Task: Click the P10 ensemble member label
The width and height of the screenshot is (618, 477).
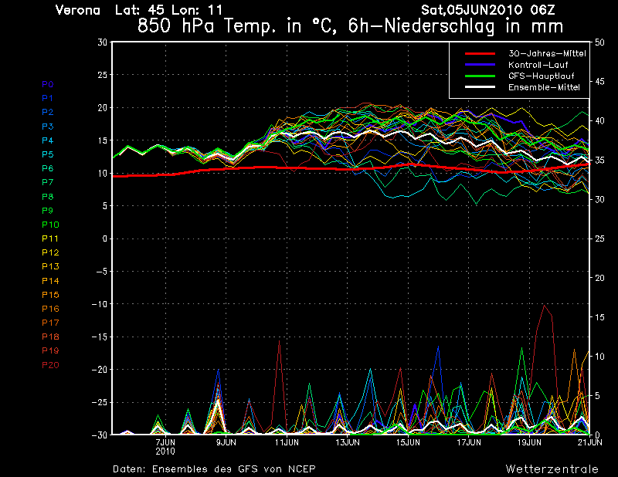Action: coord(49,225)
